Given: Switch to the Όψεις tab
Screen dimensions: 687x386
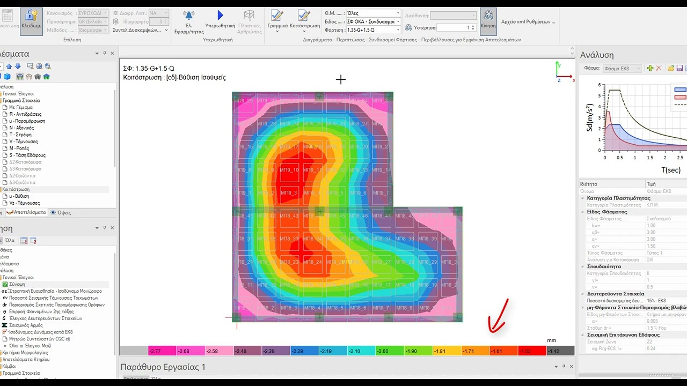Looking at the screenshot, I should click(x=61, y=212).
